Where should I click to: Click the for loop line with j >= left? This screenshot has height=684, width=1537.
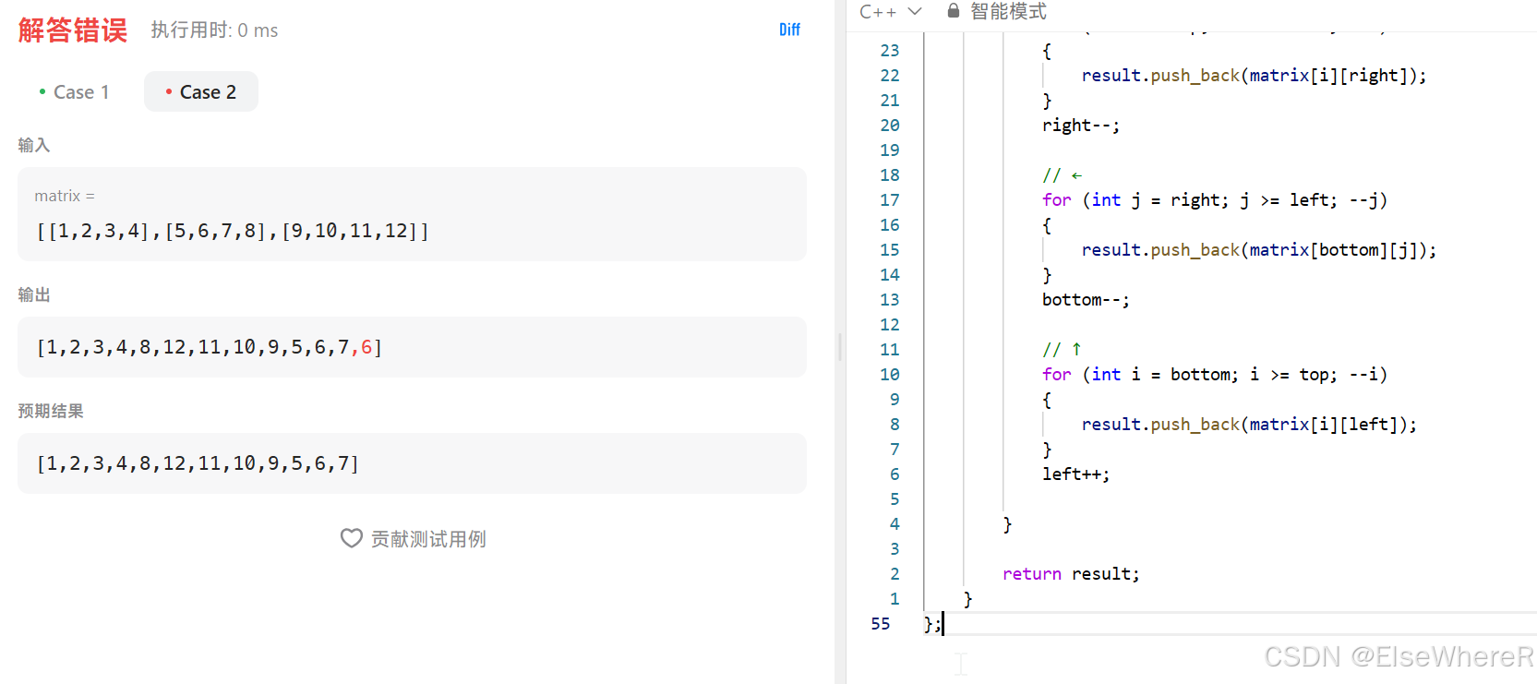(x=1215, y=200)
